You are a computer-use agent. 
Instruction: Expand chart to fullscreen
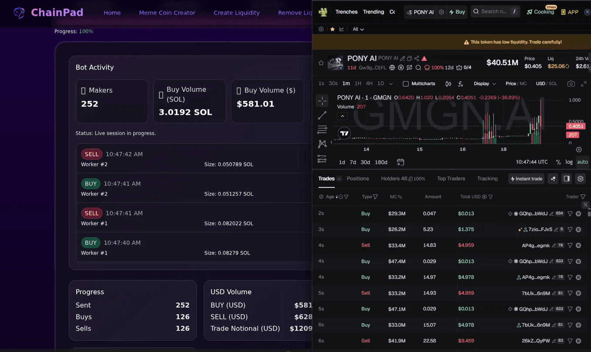(584, 84)
